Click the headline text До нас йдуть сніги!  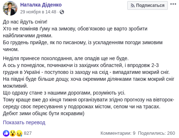25,22
